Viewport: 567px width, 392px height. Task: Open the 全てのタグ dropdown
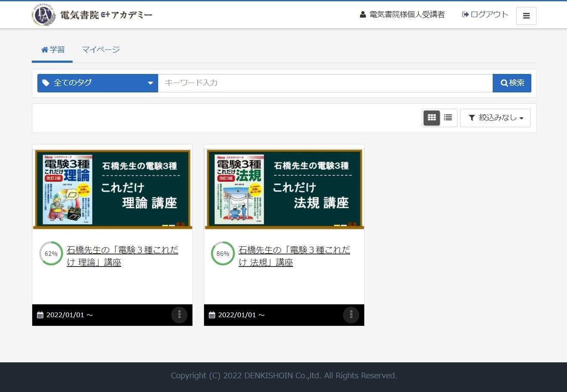98,83
